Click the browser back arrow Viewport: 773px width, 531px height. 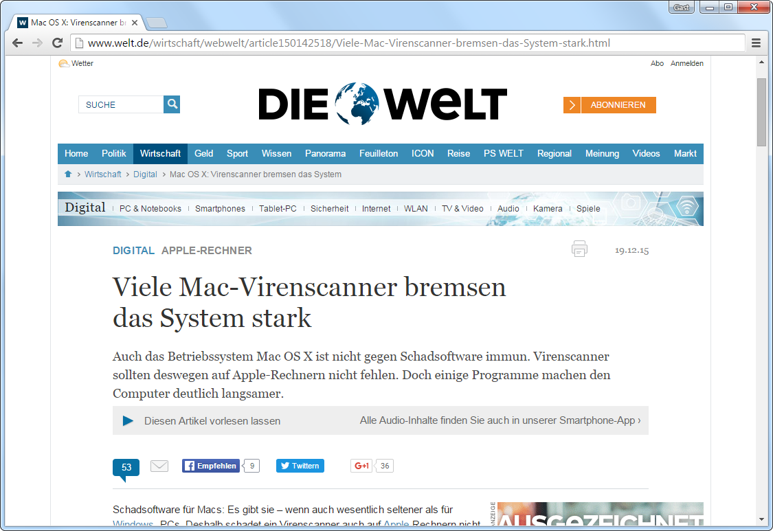pyautogui.click(x=17, y=43)
